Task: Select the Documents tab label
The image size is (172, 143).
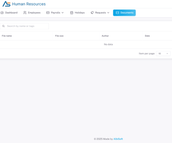Action: pos(127,13)
